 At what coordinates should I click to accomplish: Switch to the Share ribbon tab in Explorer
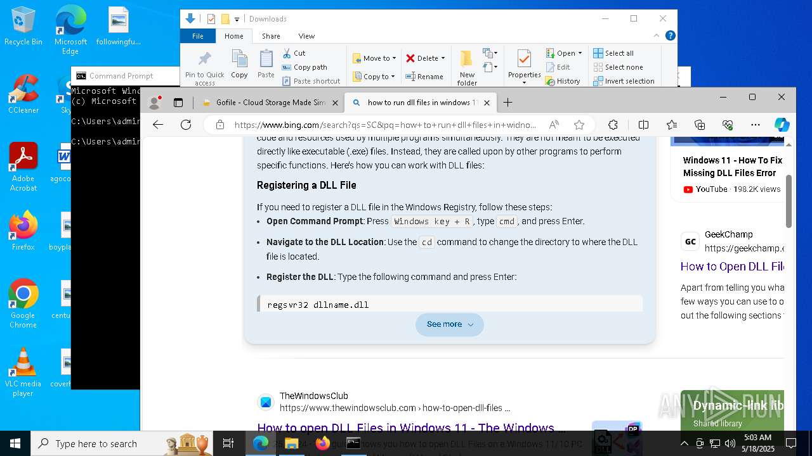tap(271, 36)
